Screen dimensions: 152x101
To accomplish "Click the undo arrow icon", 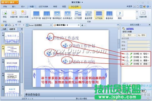I will coord(16,25).
